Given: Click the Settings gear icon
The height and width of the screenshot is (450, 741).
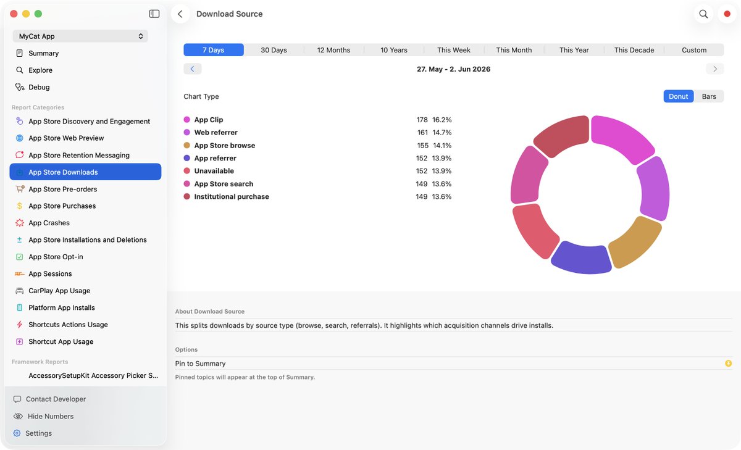Looking at the screenshot, I should [x=17, y=433].
